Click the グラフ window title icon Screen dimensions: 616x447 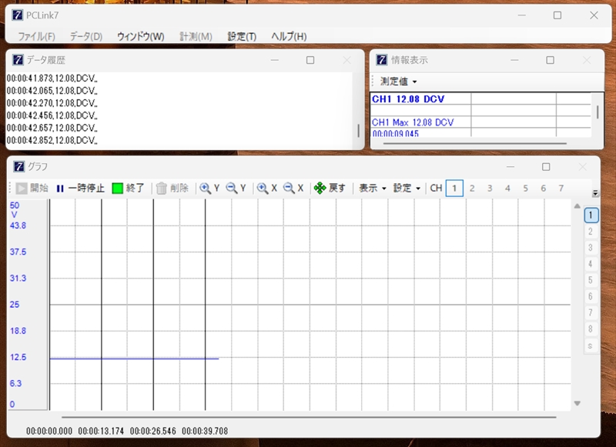18,167
